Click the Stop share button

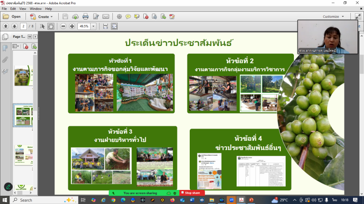192,193
